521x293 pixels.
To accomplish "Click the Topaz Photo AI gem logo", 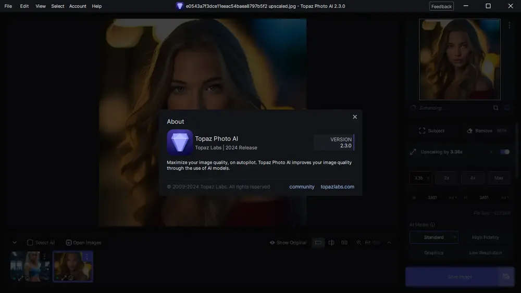I will [180, 143].
